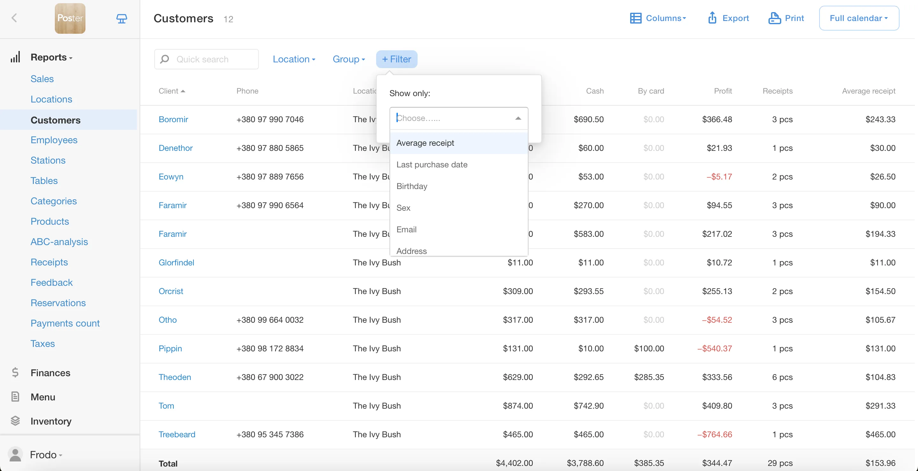The width and height of the screenshot is (918, 471).
Task: Click the Export share icon
Action: (x=712, y=18)
